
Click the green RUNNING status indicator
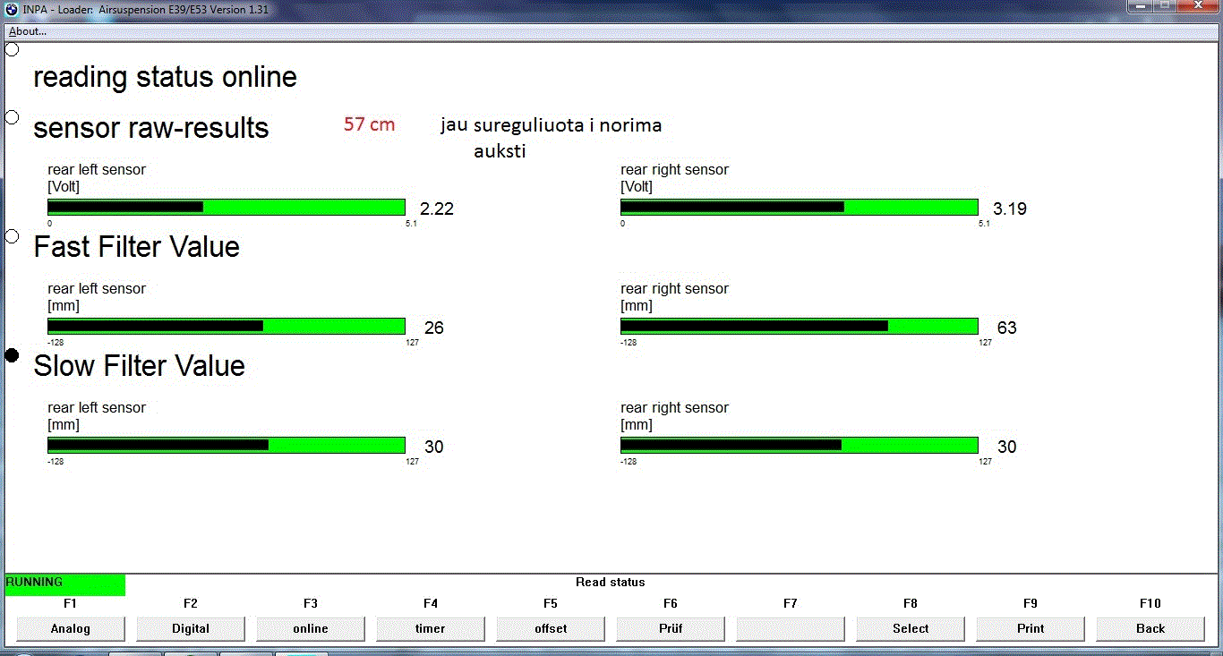click(x=64, y=583)
